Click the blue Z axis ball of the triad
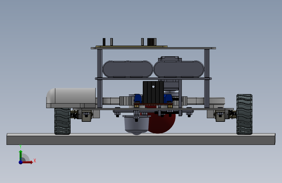This screenshot has width=282, height=183. click(20, 162)
